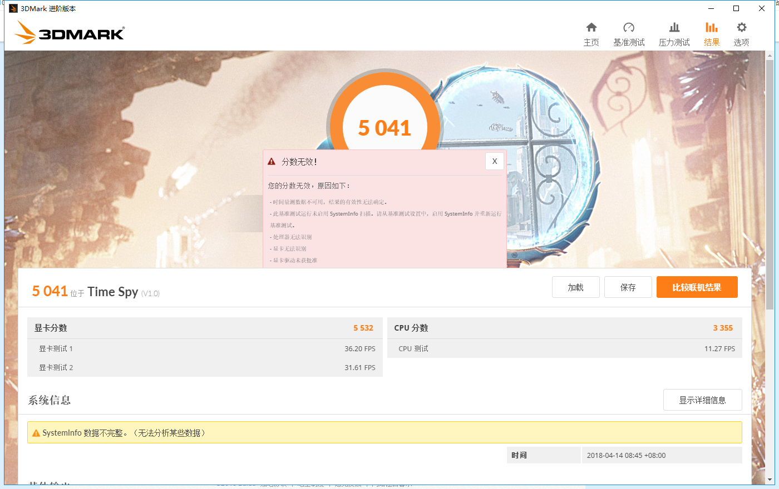
Task: Click the CPU 分数 3 355 value
Action: 723,328
